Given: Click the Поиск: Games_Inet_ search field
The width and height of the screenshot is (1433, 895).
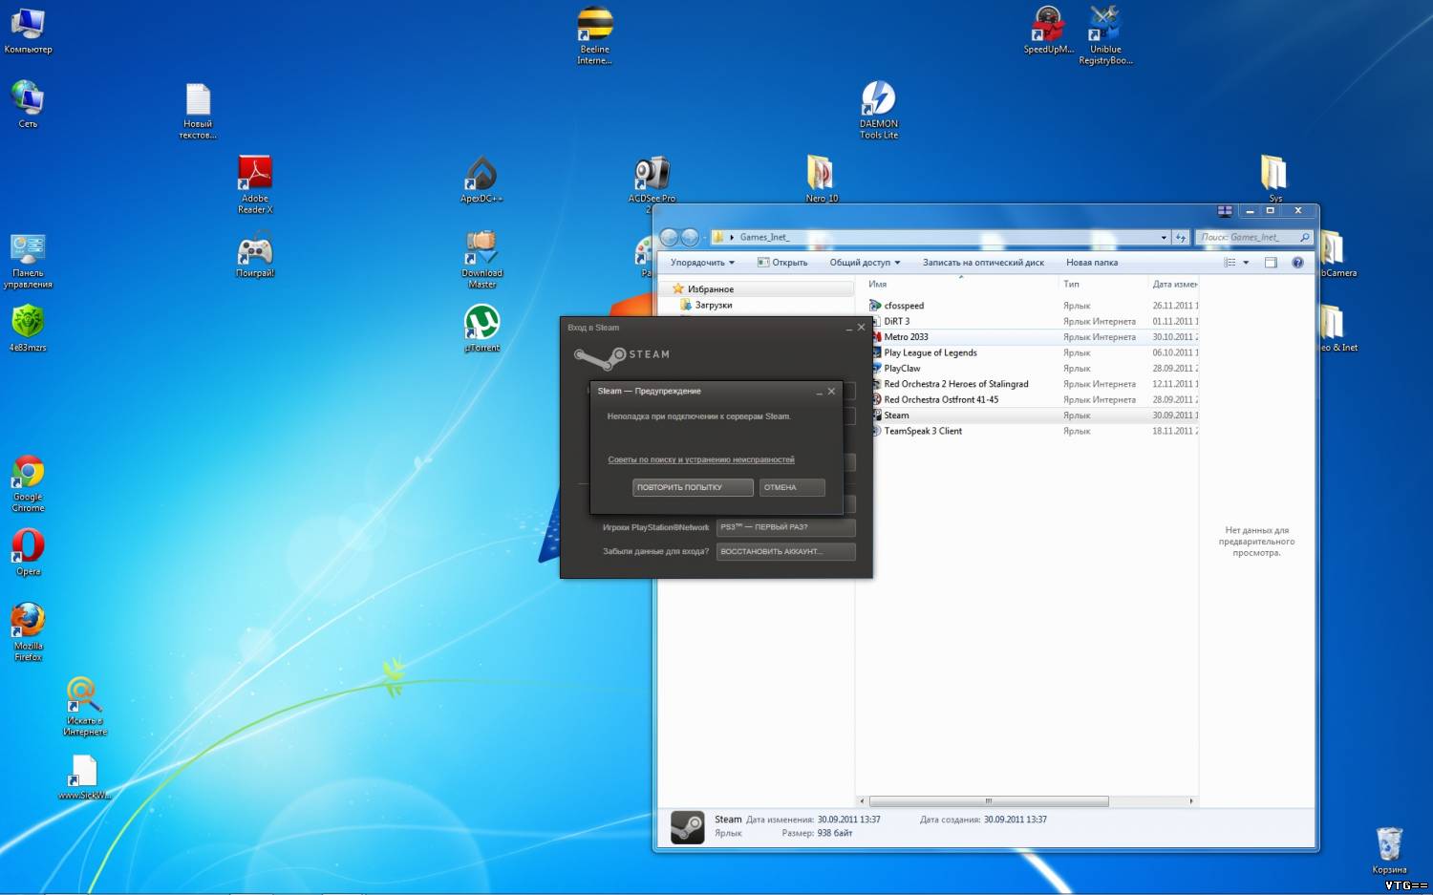Looking at the screenshot, I should 1254,237.
